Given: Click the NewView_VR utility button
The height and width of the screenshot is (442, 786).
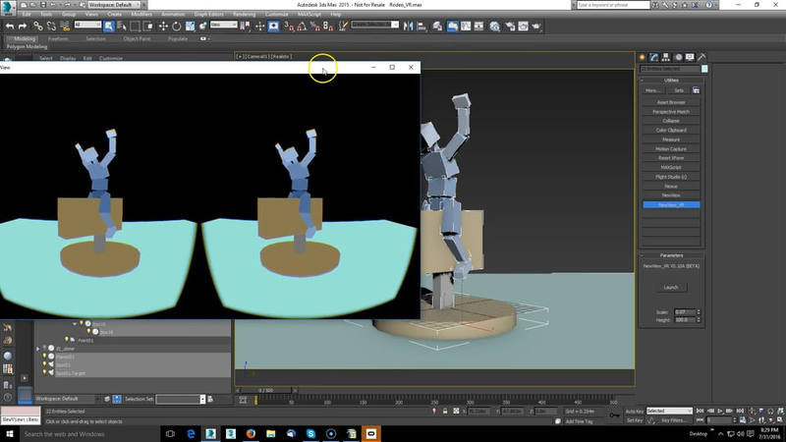Looking at the screenshot, I should click(x=671, y=204).
